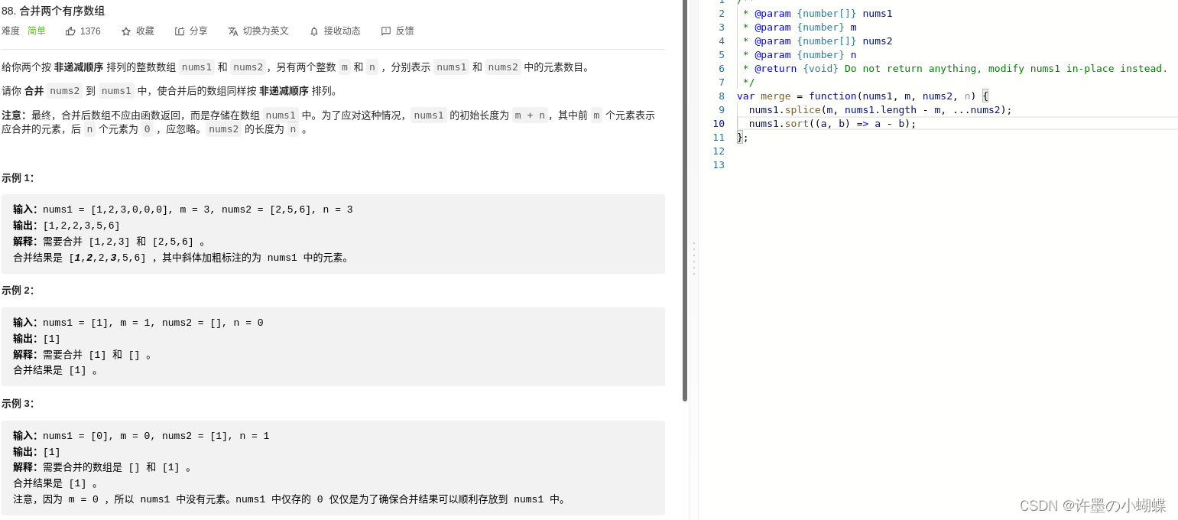Click the 1376 likes count
1178x520 pixels.
point(90,31)
